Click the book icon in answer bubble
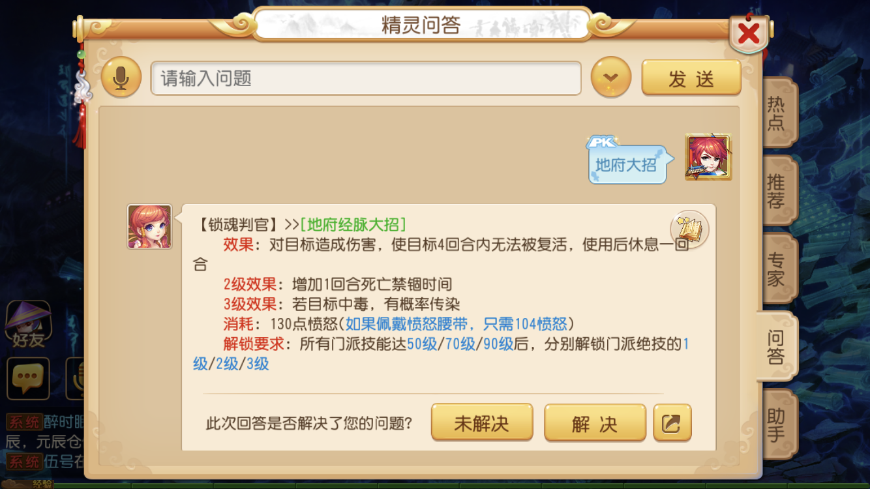Image resolution: width=870 pixels, height=489 pixels. coord(689,229)
